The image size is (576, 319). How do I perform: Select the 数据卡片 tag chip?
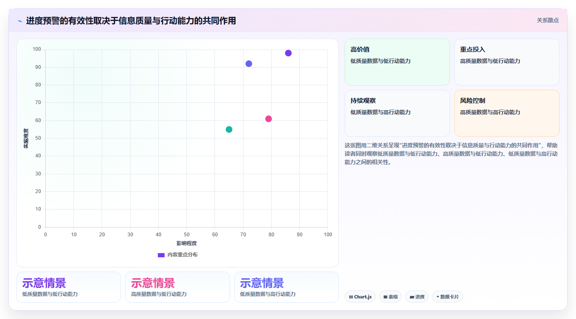tap(448, 297)
